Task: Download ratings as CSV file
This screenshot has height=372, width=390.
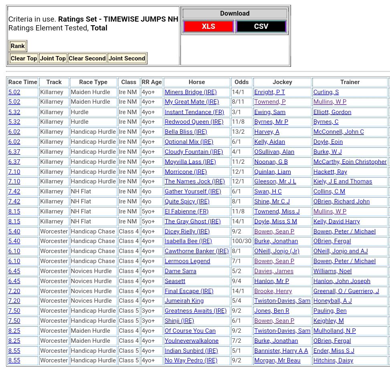Action: (x=261, y=26)
